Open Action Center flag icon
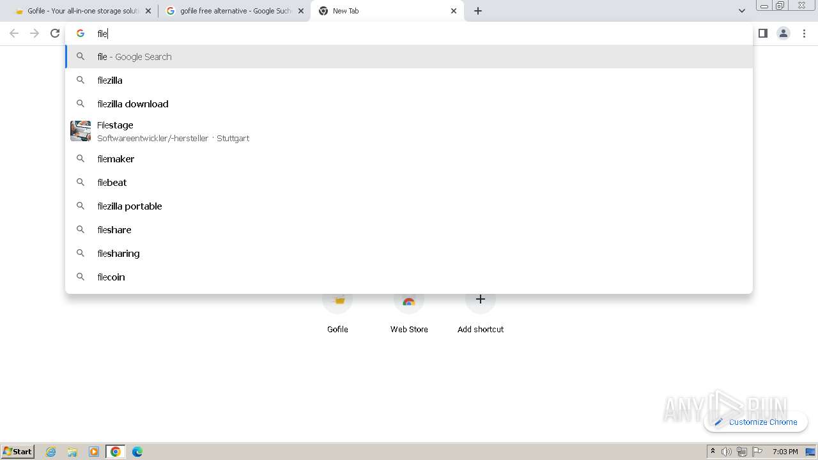This screenshot has width=818, height=460. [757, 452]
